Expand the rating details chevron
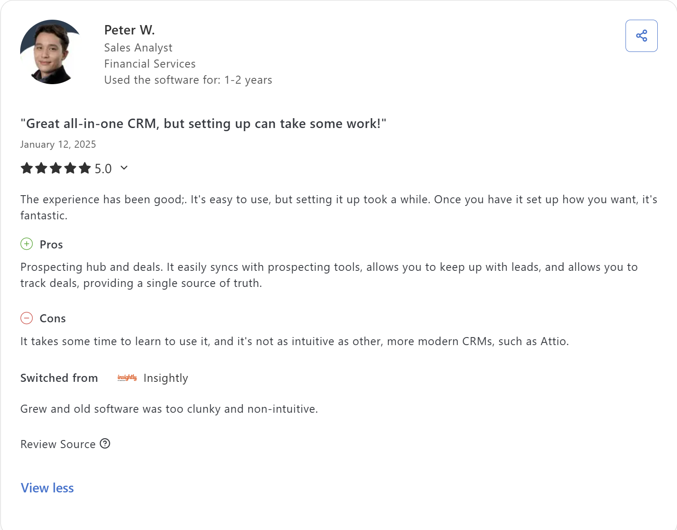 124,168
